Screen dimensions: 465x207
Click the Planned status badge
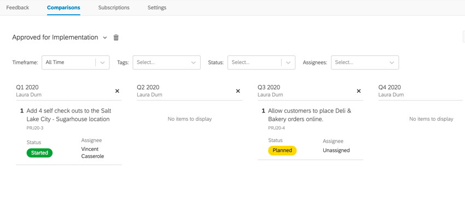coord(282,150)
